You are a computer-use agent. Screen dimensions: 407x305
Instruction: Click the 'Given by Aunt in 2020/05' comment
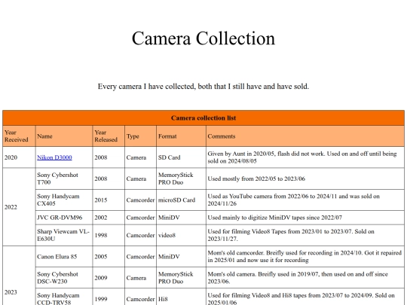pos(305,157)
